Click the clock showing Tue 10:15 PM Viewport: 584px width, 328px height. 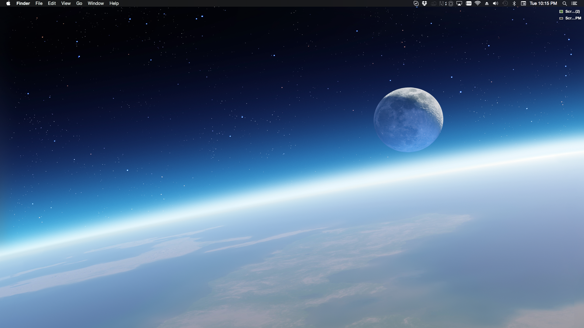pyautogui.click(x=543, y=3)
